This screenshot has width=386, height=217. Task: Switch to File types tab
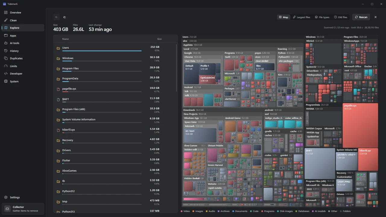pyautogui.click(x=322, y=17)
